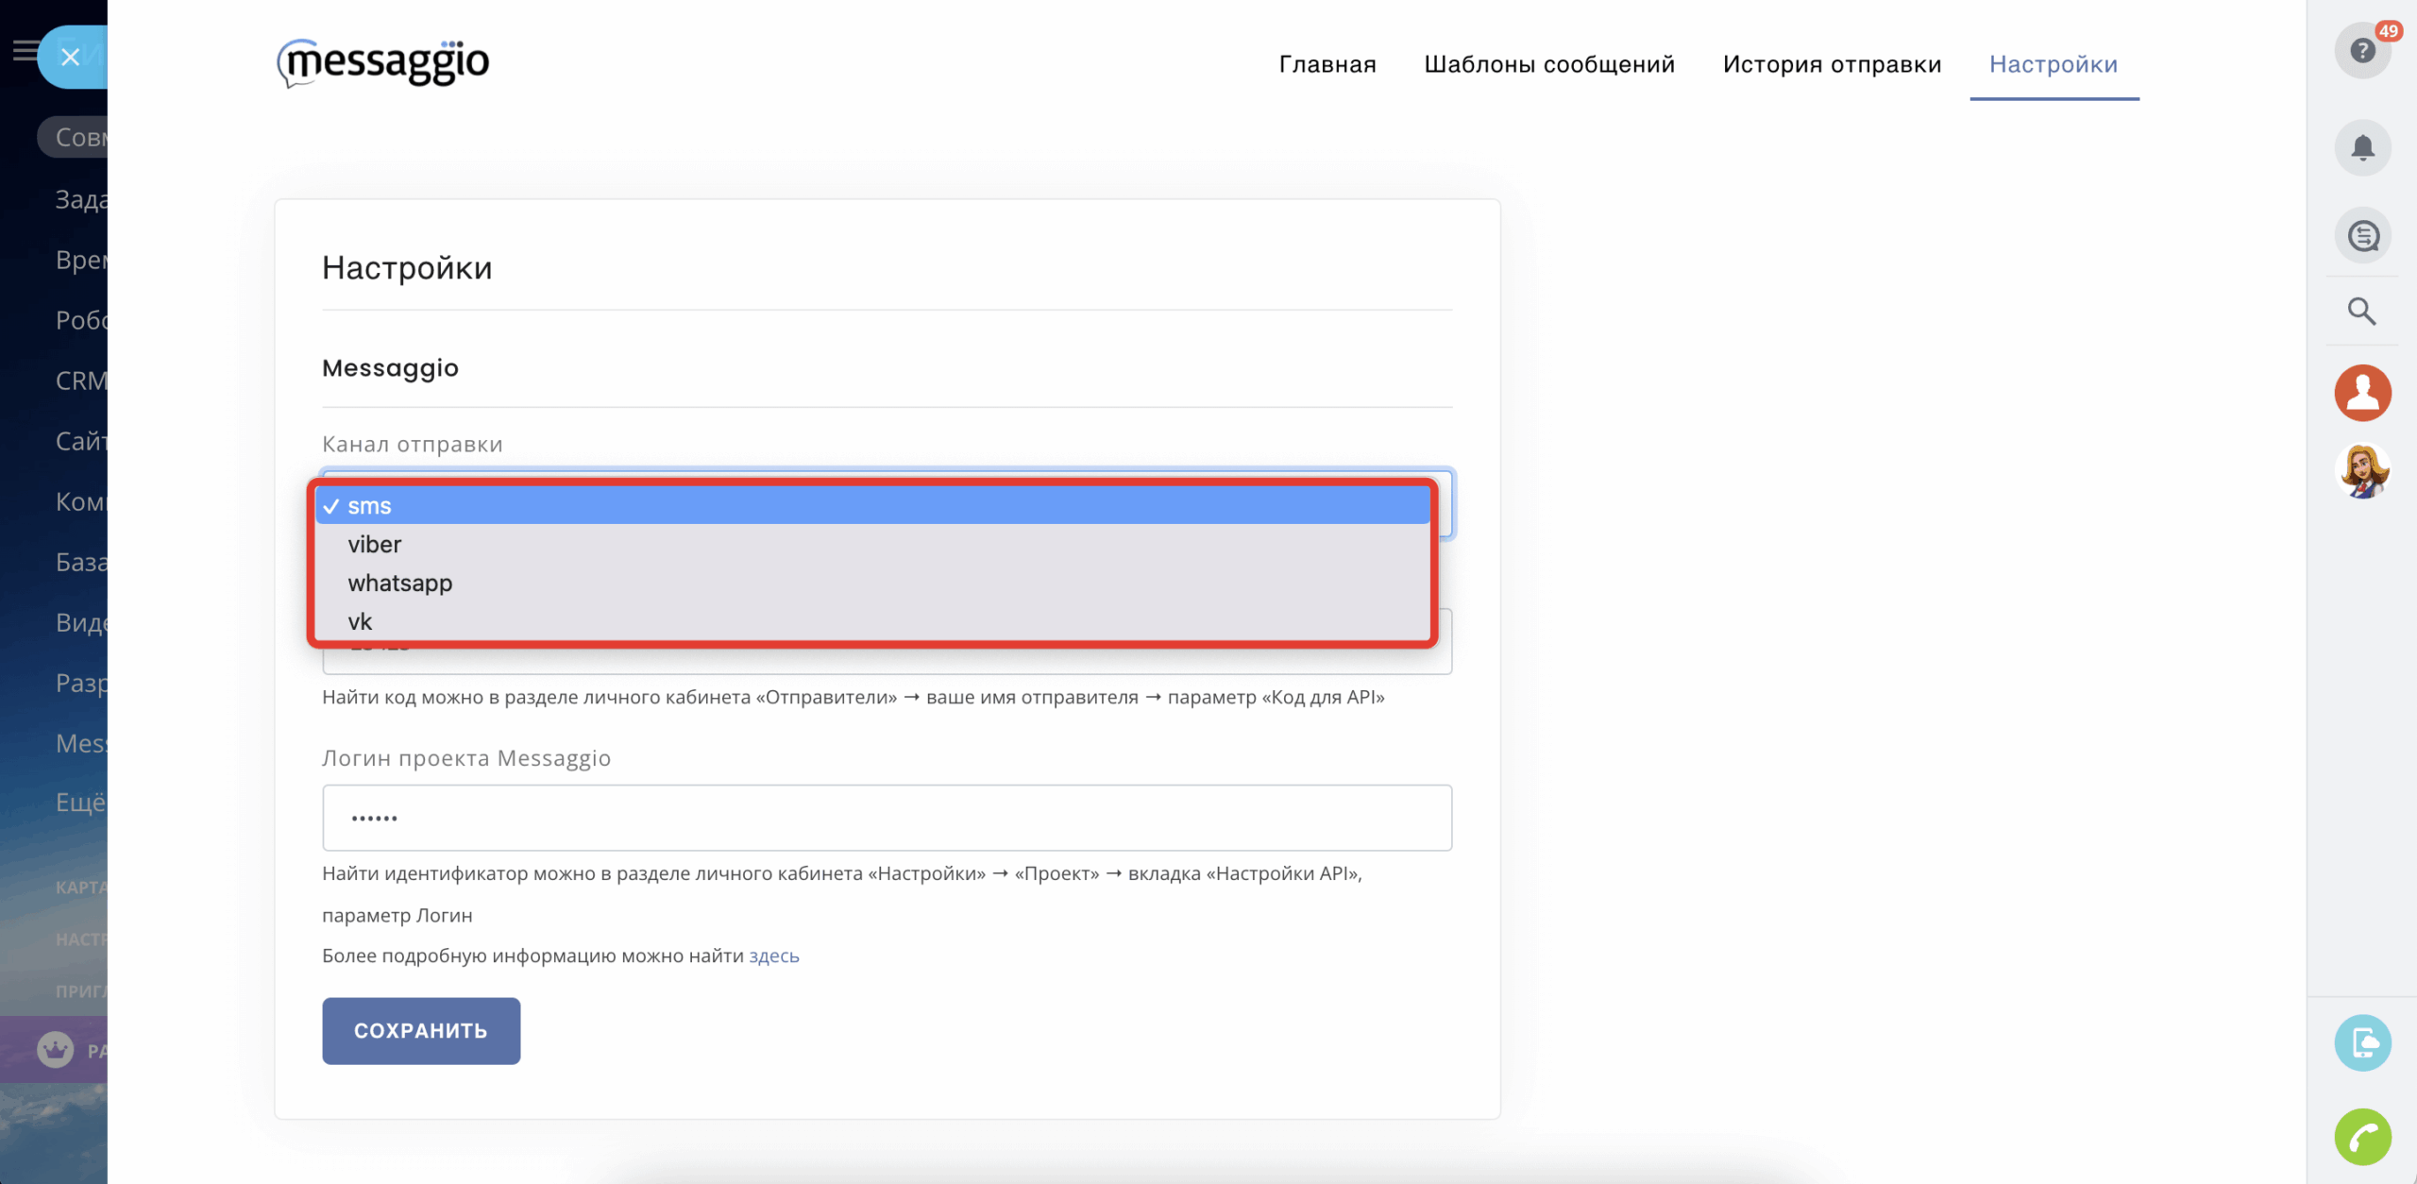
Task: Open the orange user profile avatar
Action: (2361, 393)
